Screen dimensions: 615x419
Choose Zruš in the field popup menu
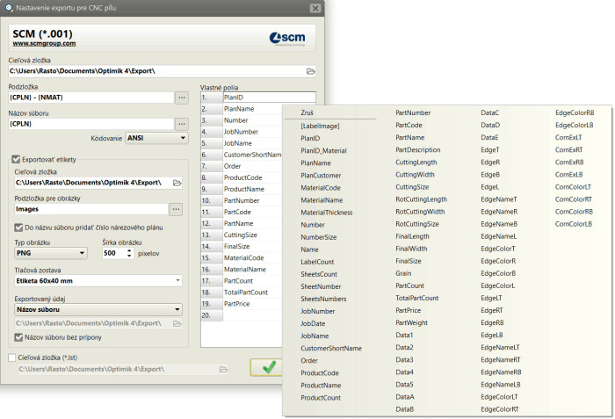tap(307, 113)
